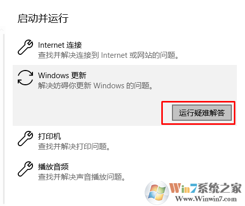Click the 查找并解决打印问题 description
245x206 pixels.
point(74,147)
